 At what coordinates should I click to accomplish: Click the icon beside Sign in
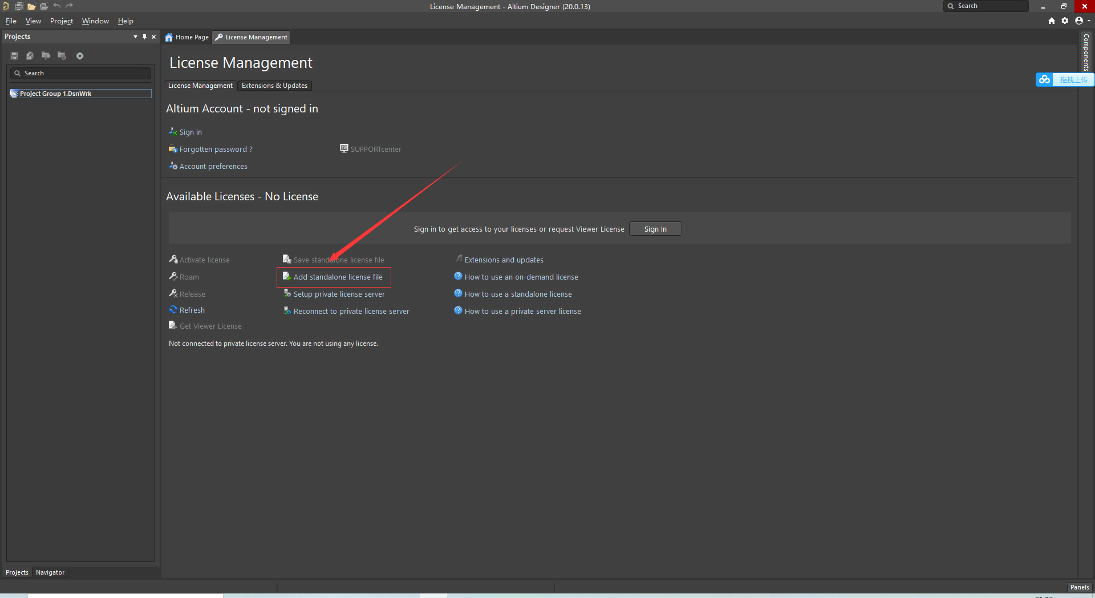pyautogui.click(x=173, y=131)
